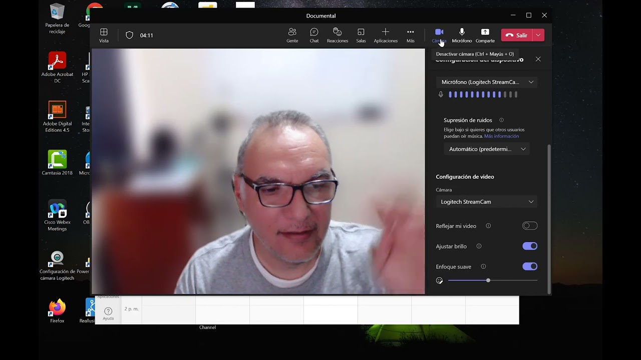
Task: Select the Camtasia 2018 desktop icon
Action: 57,163
